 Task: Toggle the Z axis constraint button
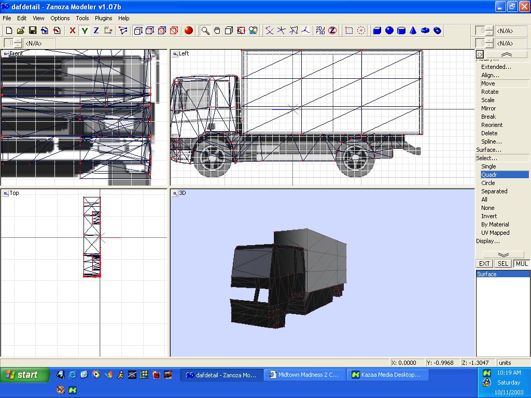pos(96,31)
